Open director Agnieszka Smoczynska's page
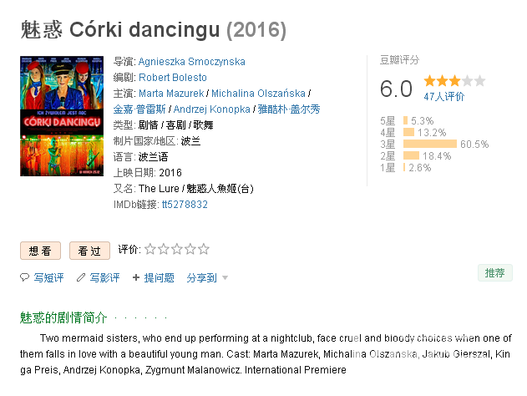Viewport: 527px width, 396px height. pos(191,62)
